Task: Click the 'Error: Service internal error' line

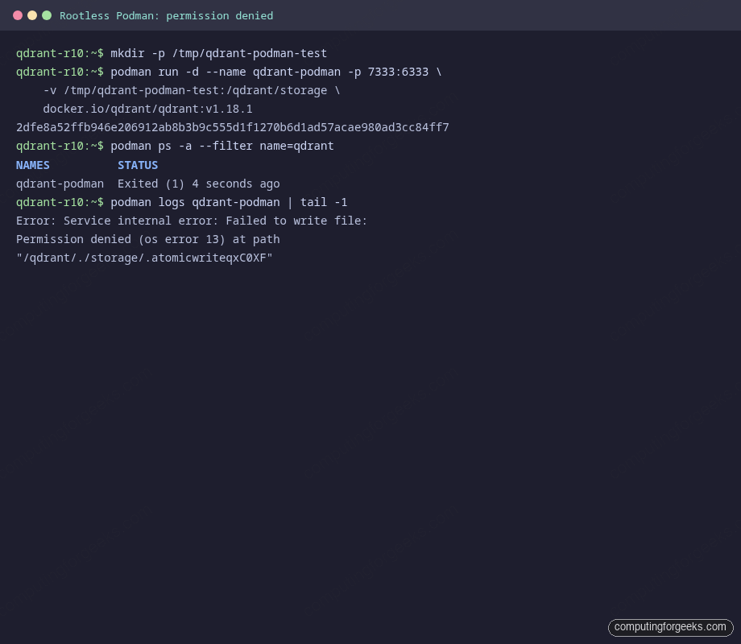Action: pyautogui.click(x=192, y=221)
